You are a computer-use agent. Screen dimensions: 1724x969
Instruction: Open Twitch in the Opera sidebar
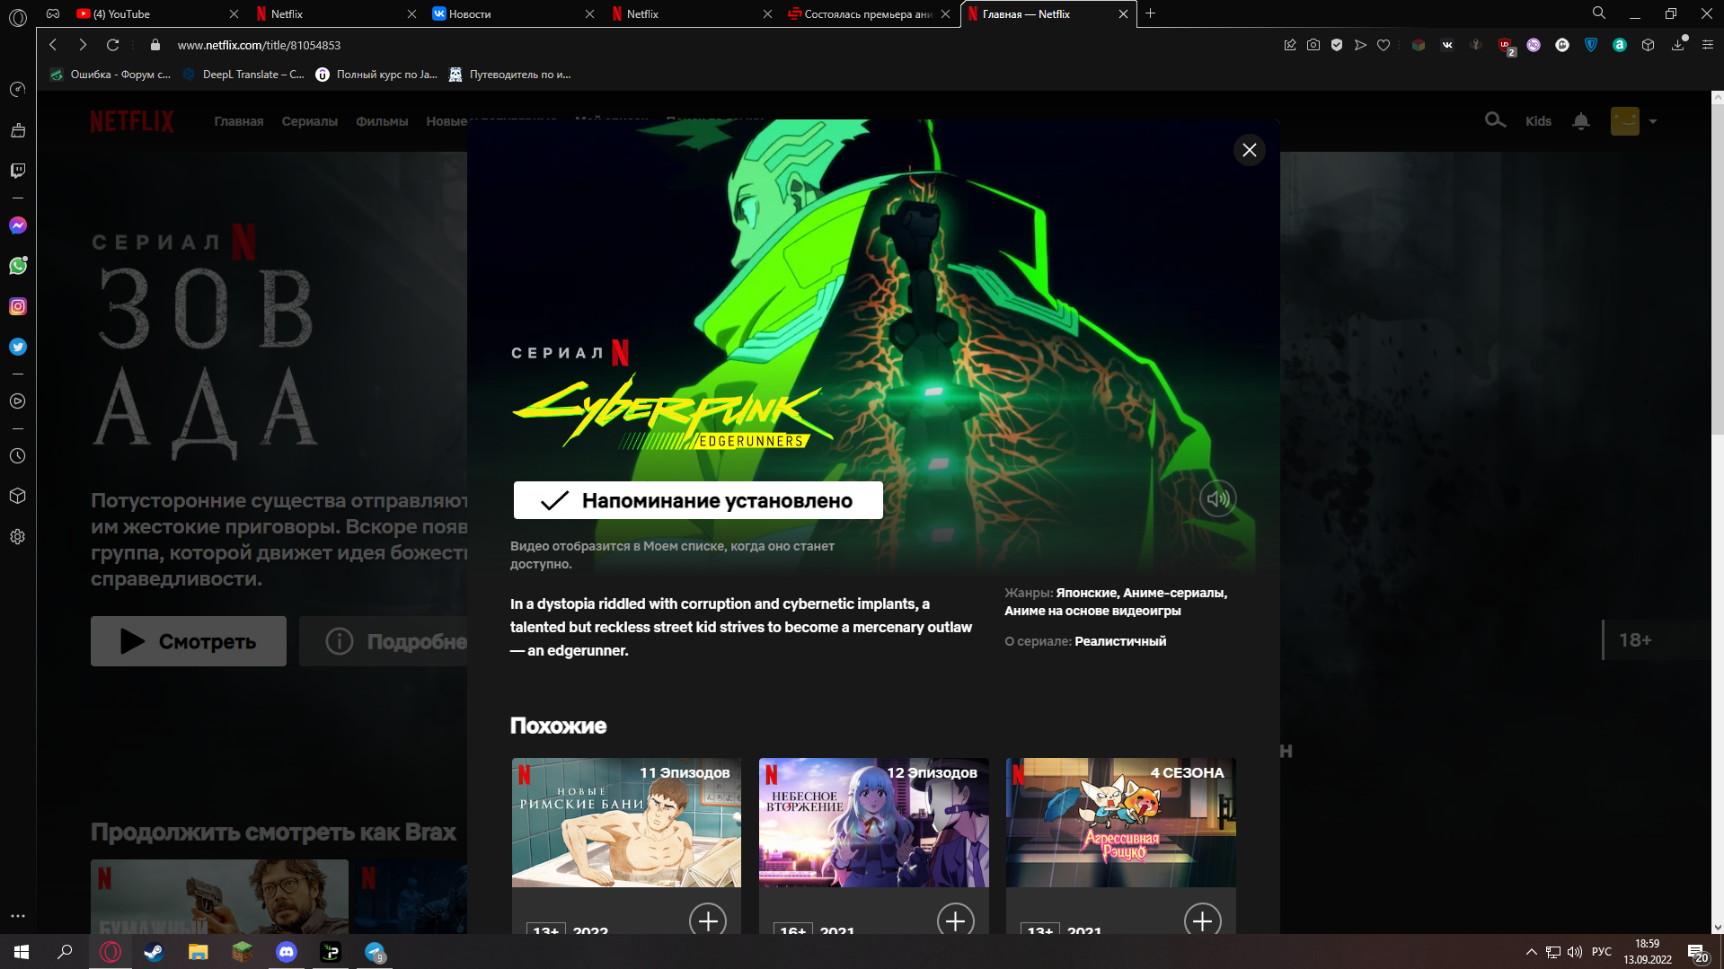(x=18, y=171)
